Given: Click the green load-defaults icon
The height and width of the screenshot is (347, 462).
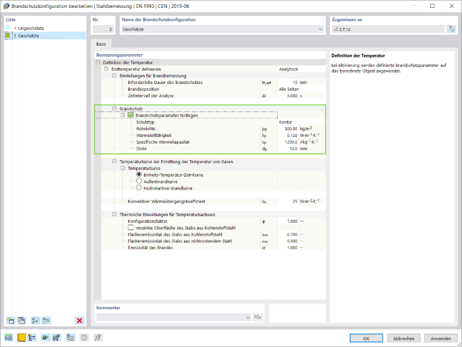Looking at the screenshot, I should (45, 337).
